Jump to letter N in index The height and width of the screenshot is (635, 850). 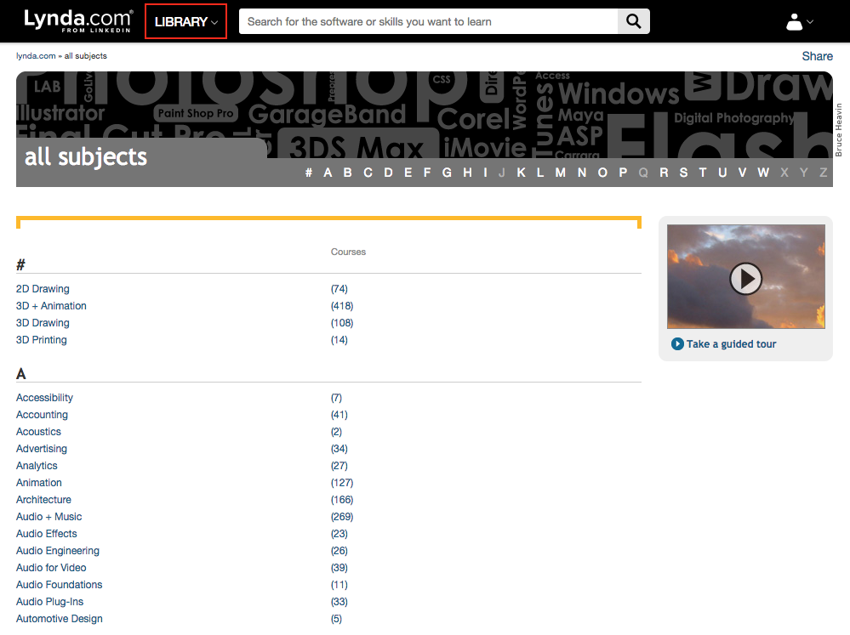[582, 173]
